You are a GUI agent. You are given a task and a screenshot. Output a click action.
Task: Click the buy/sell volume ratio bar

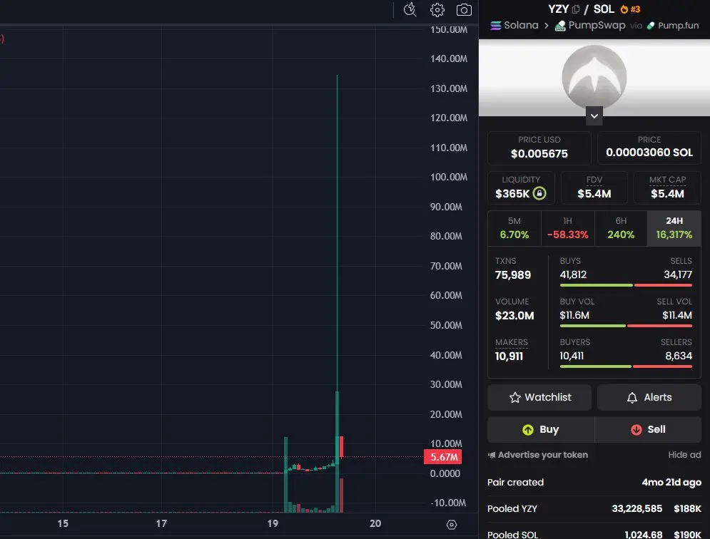(626, 326)
